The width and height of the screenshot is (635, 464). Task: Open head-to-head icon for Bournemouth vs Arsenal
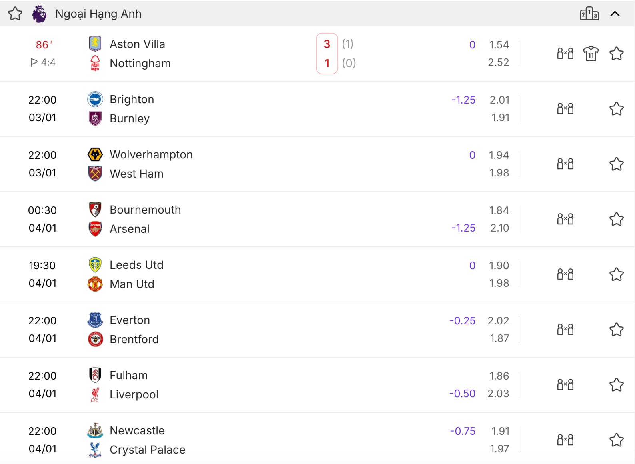(x=565, y=219)
